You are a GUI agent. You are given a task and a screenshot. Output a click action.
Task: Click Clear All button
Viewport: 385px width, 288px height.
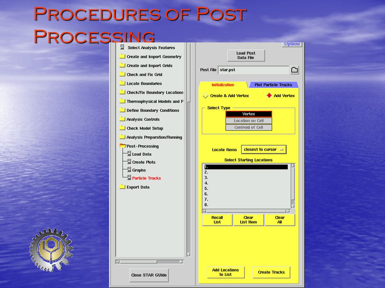click(x=280, y=220)
